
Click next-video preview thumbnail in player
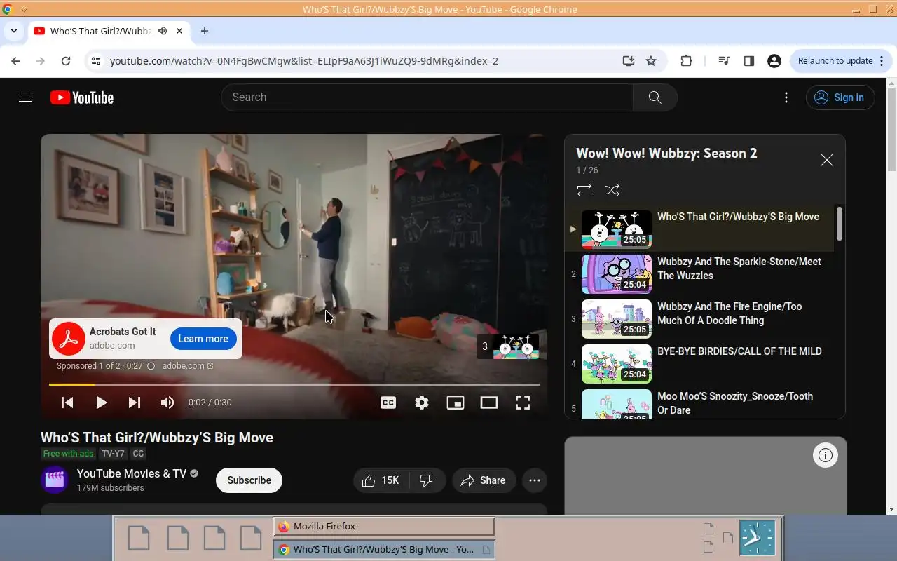coord(516,346)
